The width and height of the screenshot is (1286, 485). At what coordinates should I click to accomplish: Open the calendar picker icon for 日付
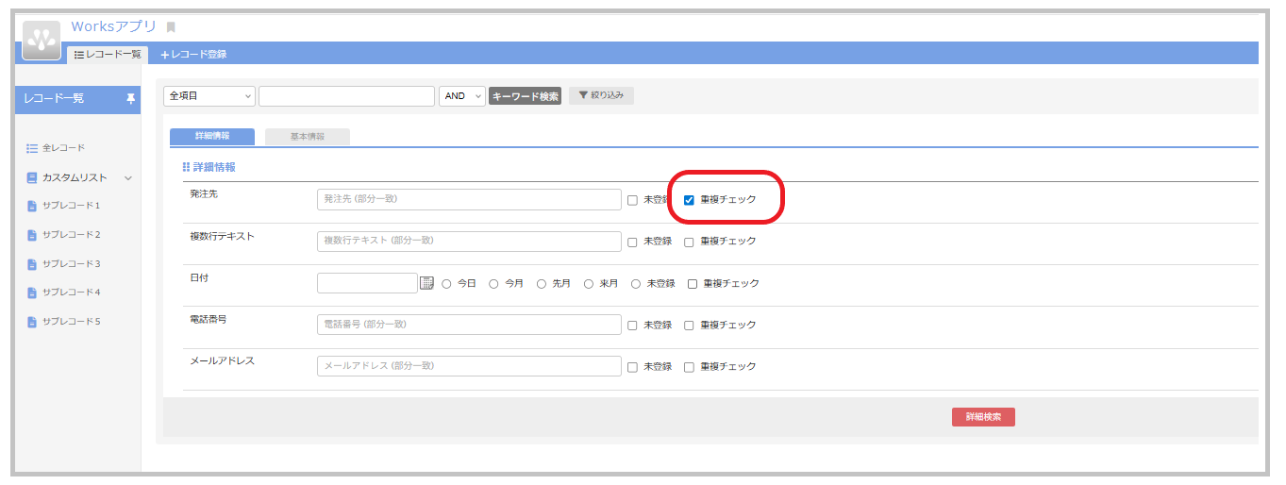click(426, 283)
